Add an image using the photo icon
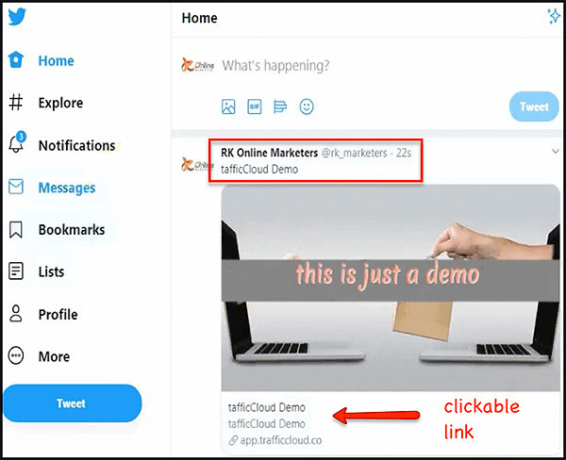Viewport: 566px width, 460px height. tap(228, 107)
